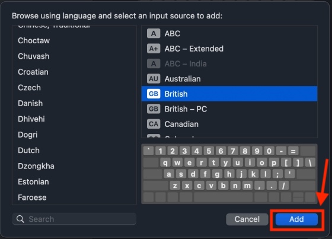Click the GB icon beside British
Image resolution: width=332 pixels, height=239 pixels.
point(154,94)
